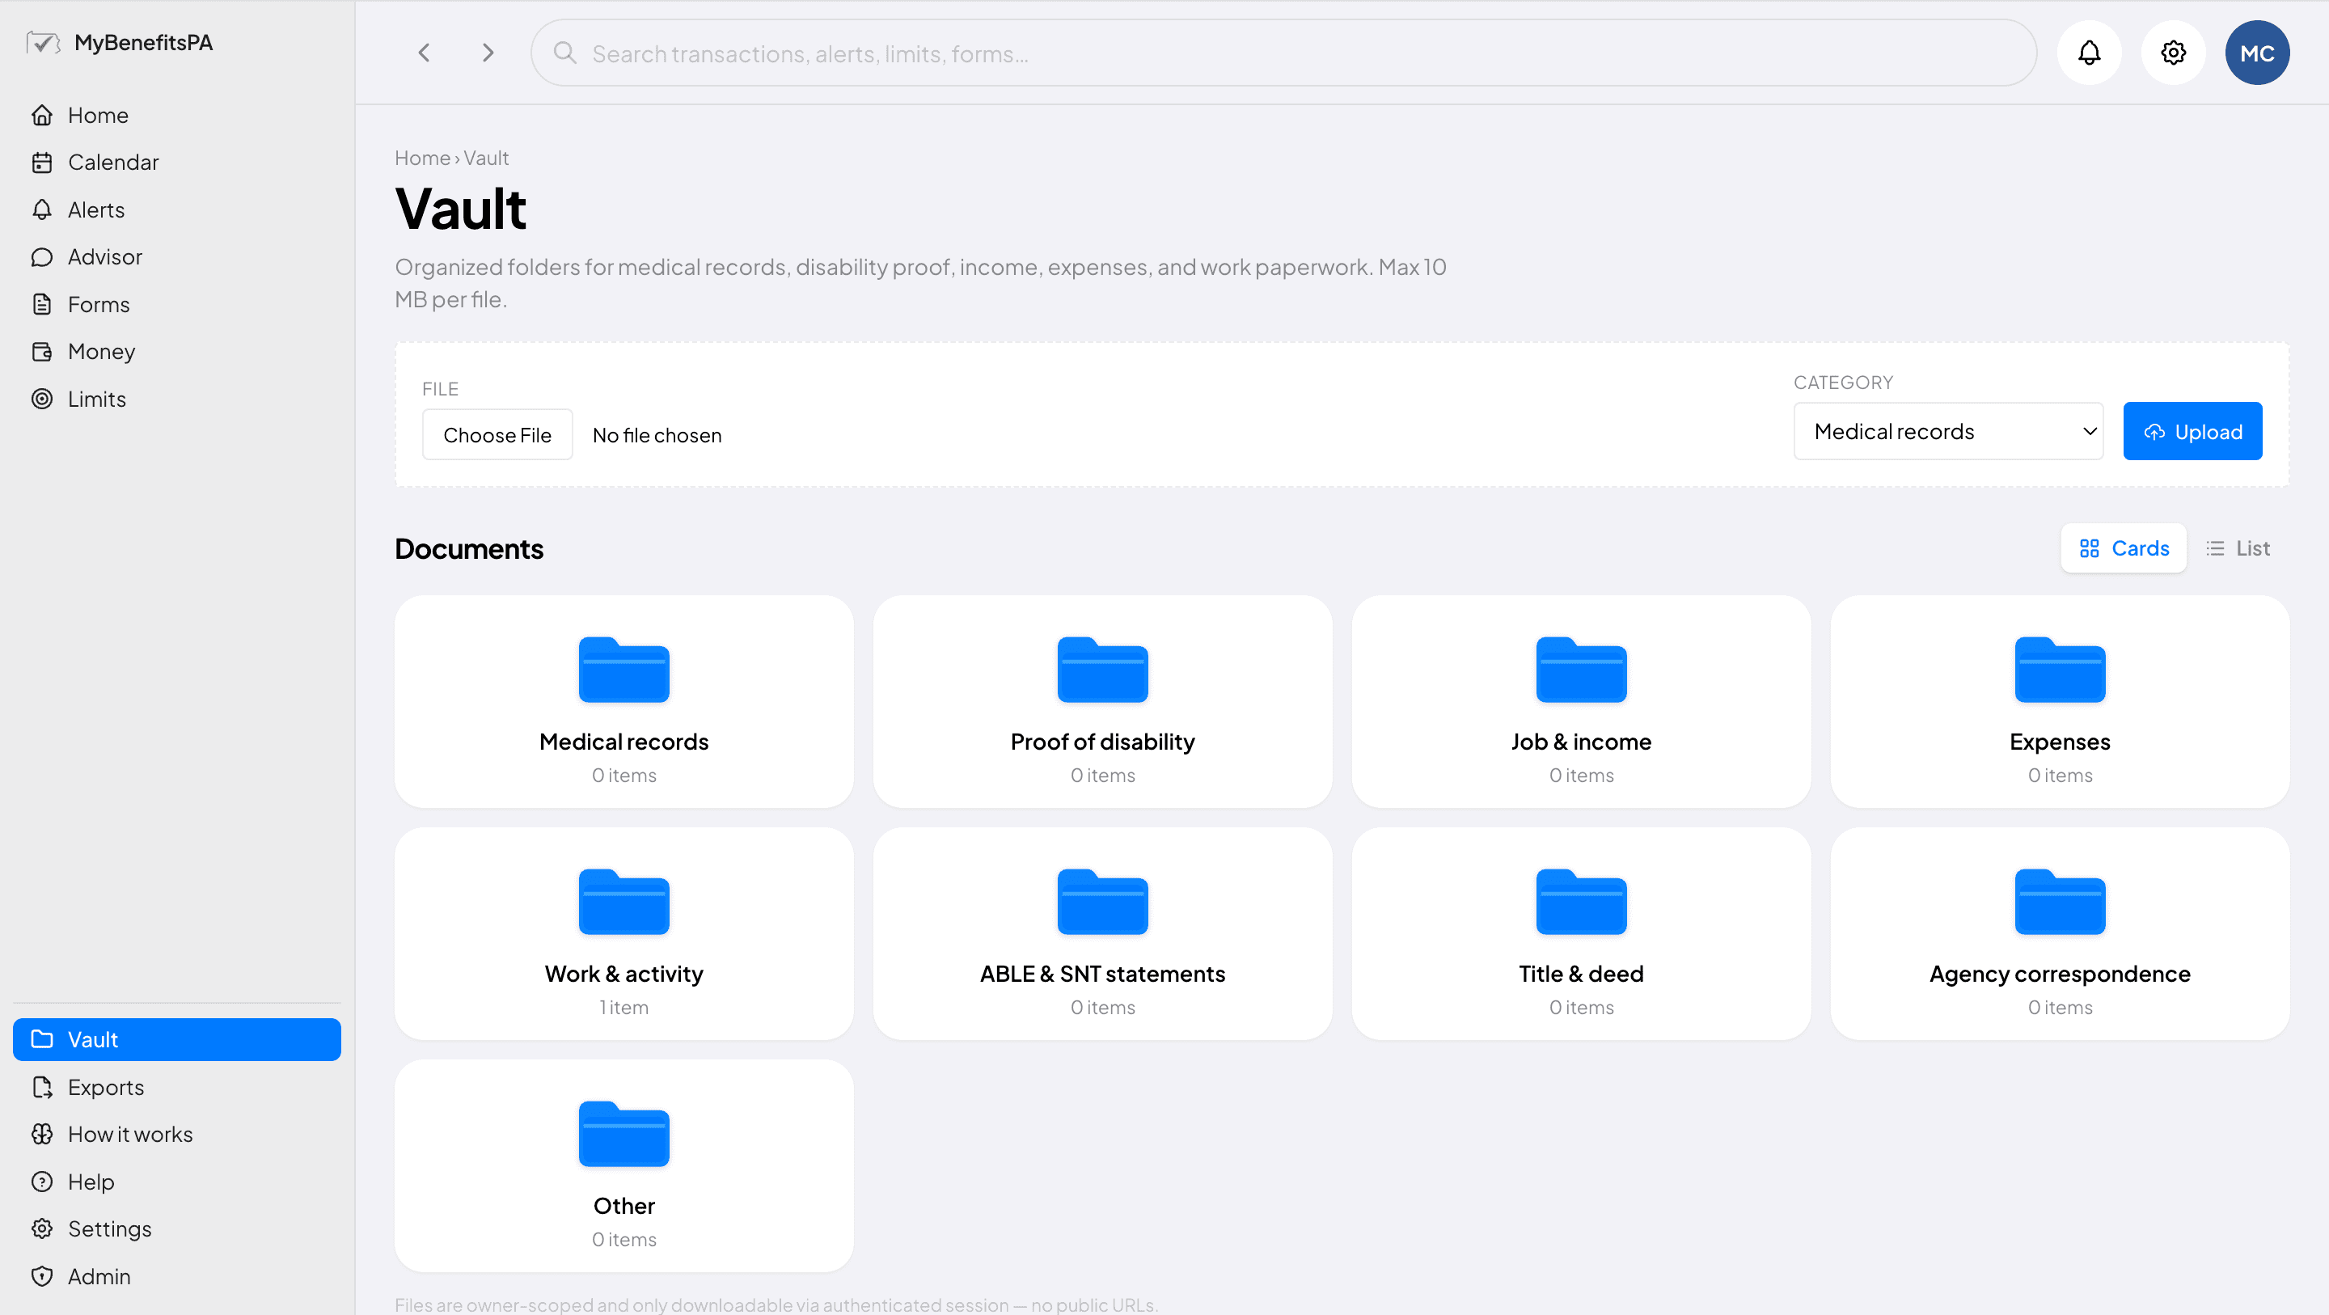2329x1315 pixels.
Task: Click the MyBenefitsPA logo
Action: 120,43
